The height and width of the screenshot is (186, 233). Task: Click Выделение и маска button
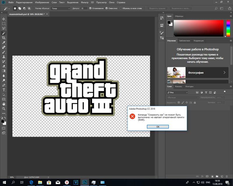click(x=181, y=8)
